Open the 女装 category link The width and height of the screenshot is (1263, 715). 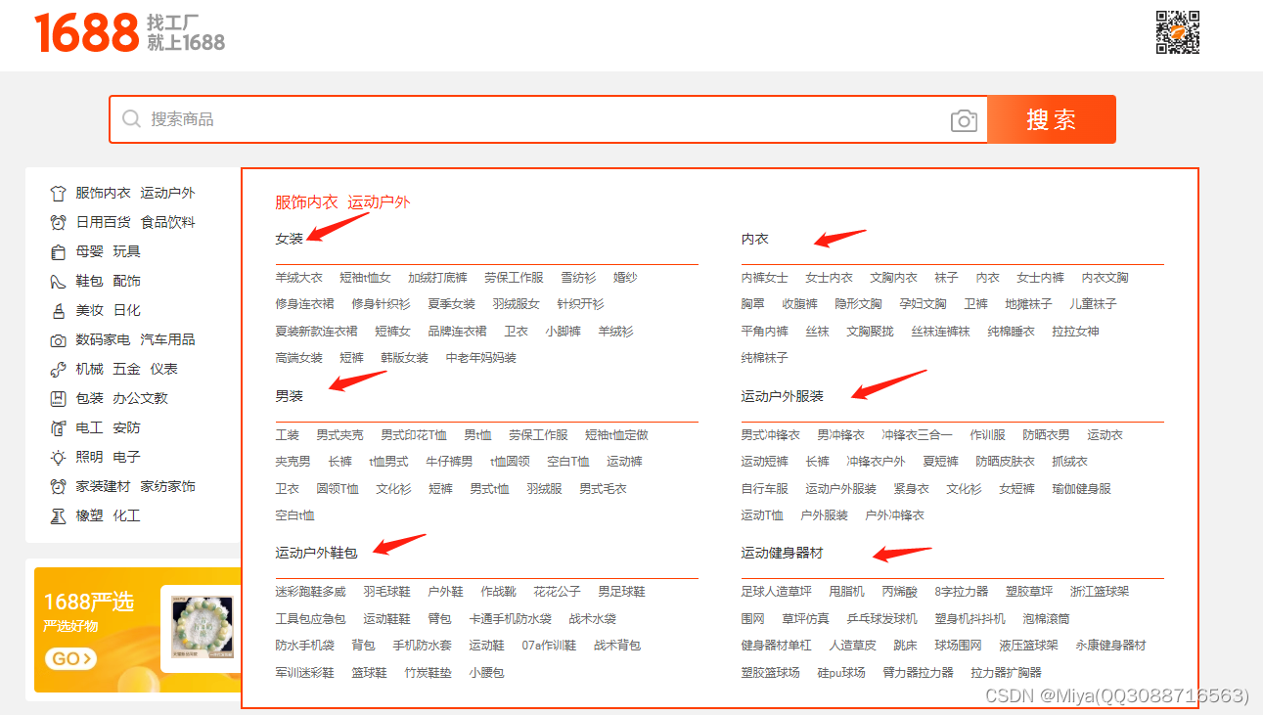tap(289, 238)
